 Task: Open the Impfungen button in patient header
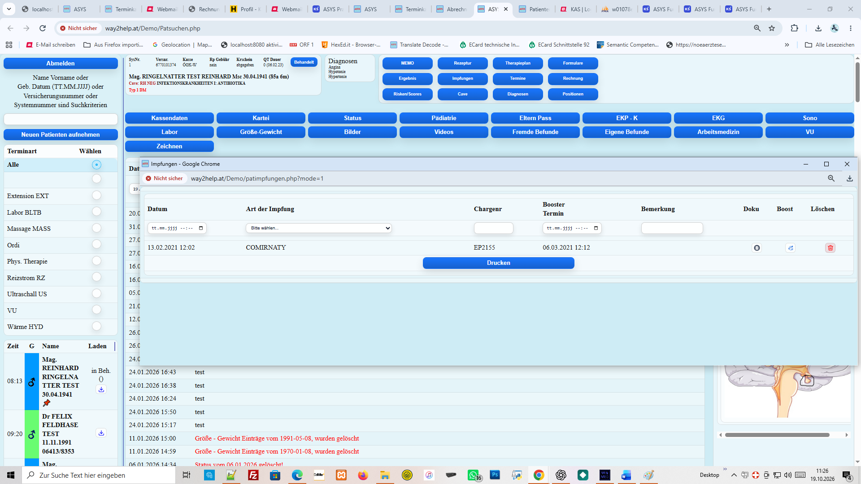463,78
